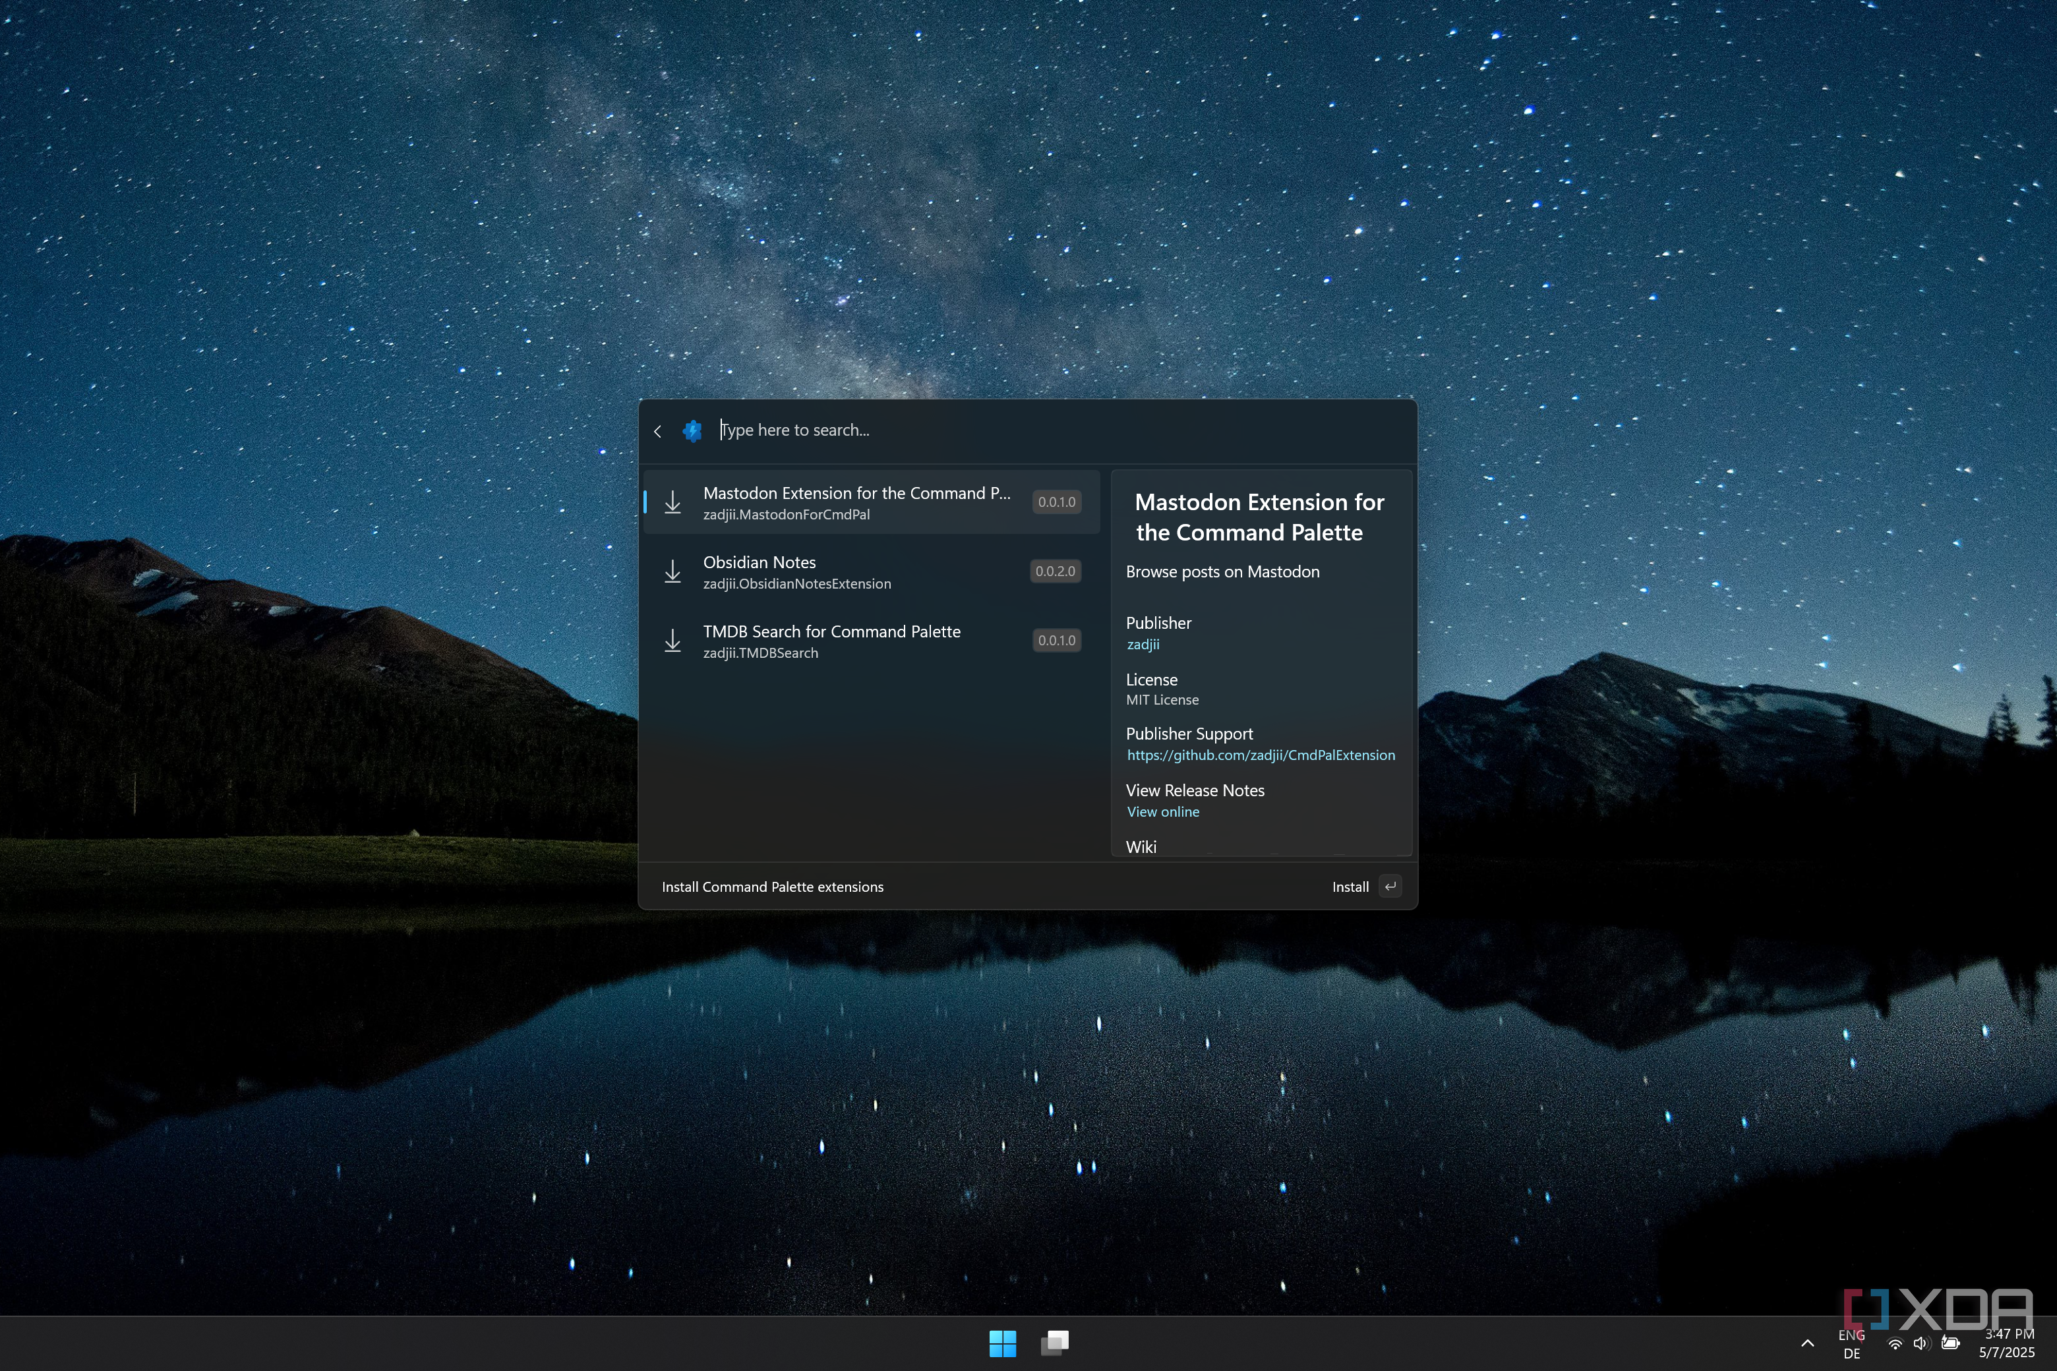Image resolution: width=2057 pixels, height=1371 pixels.
Task: Select TMDB Search for Command Palette title
Action: click(x=832, y=631)
